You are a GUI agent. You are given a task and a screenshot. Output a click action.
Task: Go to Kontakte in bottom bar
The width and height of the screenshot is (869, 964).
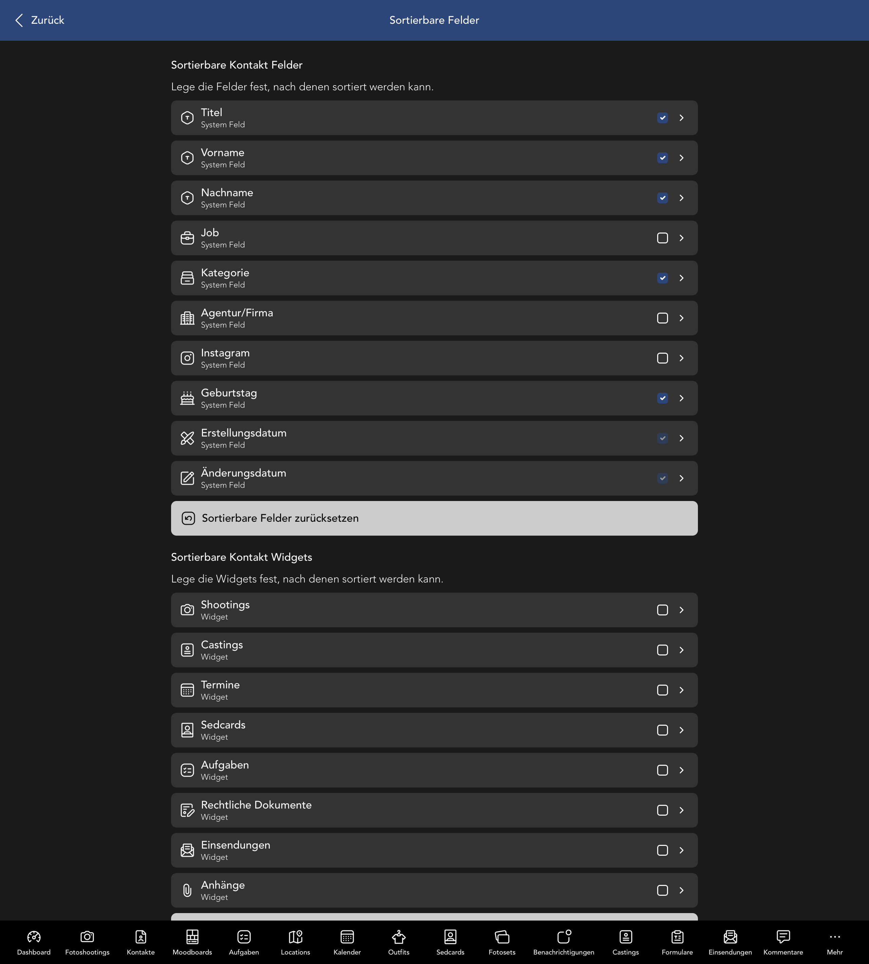point(141,943)
